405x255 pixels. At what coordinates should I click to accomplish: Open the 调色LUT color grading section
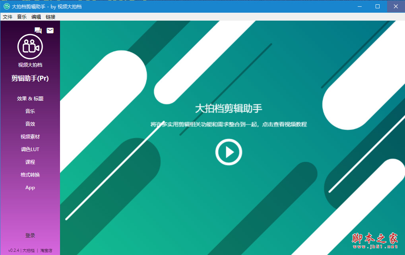(x=30, y=149)
